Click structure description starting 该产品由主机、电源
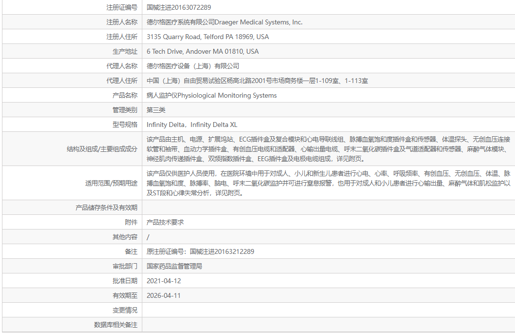Screen dimensions: 515x334 (x=329, y=149)
